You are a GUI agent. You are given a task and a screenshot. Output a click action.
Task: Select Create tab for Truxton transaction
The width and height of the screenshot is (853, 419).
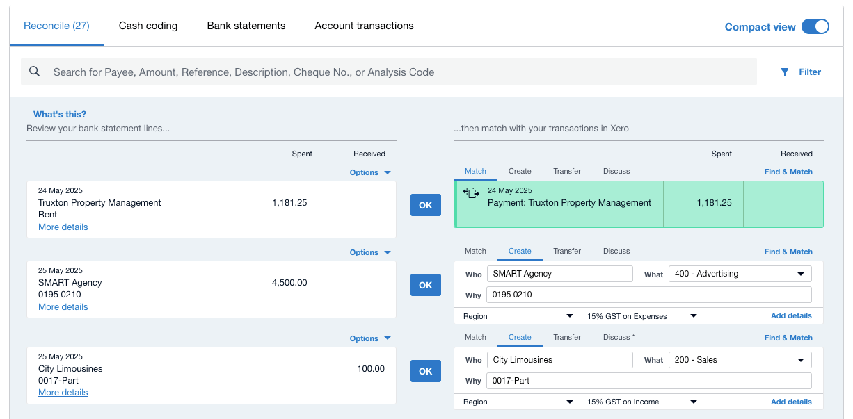click(x=520, y=171)
